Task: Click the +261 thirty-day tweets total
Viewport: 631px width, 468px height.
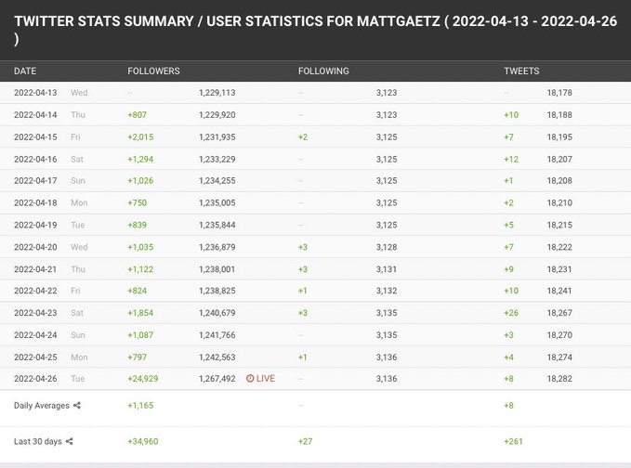Action: click(512, 441)
